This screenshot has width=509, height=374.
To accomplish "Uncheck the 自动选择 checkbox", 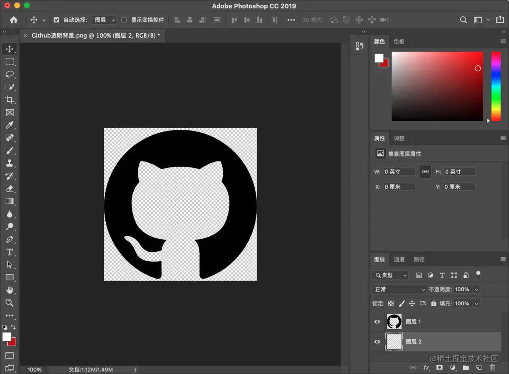I will pos(56,20).
